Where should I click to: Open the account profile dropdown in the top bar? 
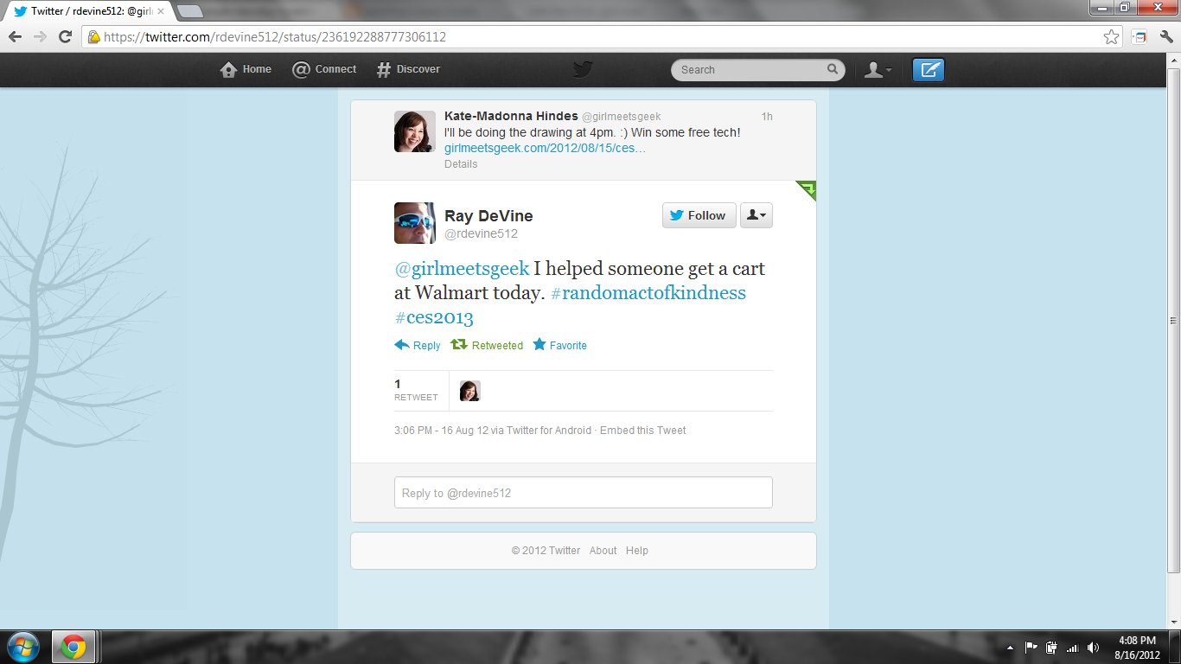[x=878, y=70]
